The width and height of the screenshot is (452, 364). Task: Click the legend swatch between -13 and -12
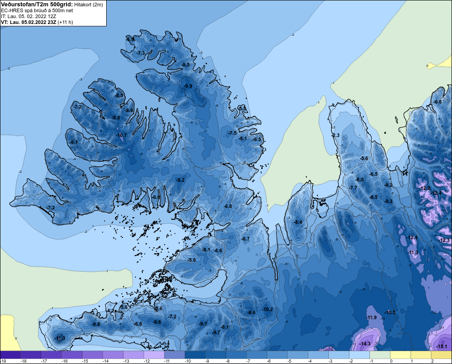tap(133, 355)
